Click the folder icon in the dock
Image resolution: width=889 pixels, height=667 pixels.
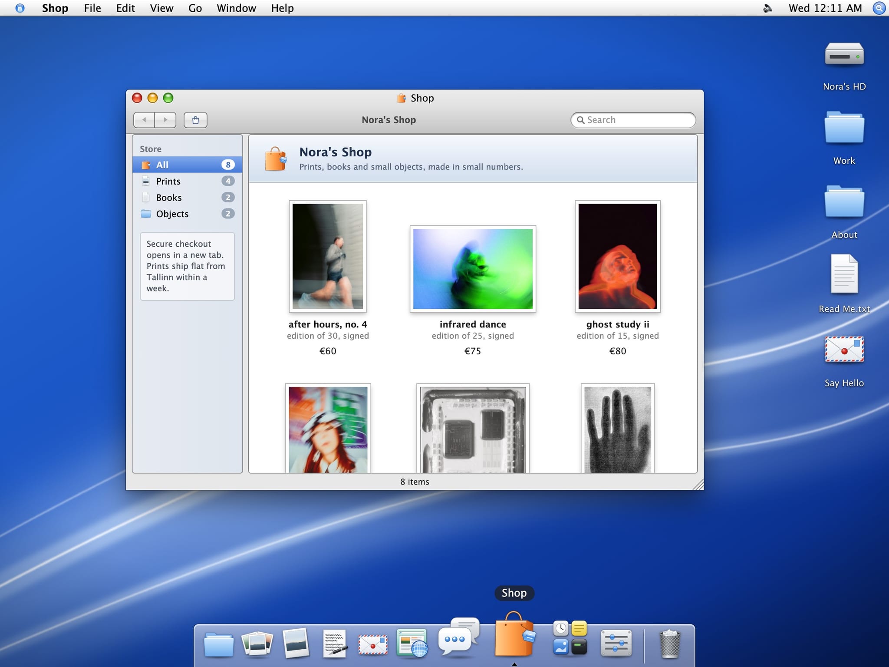[219, 644]
